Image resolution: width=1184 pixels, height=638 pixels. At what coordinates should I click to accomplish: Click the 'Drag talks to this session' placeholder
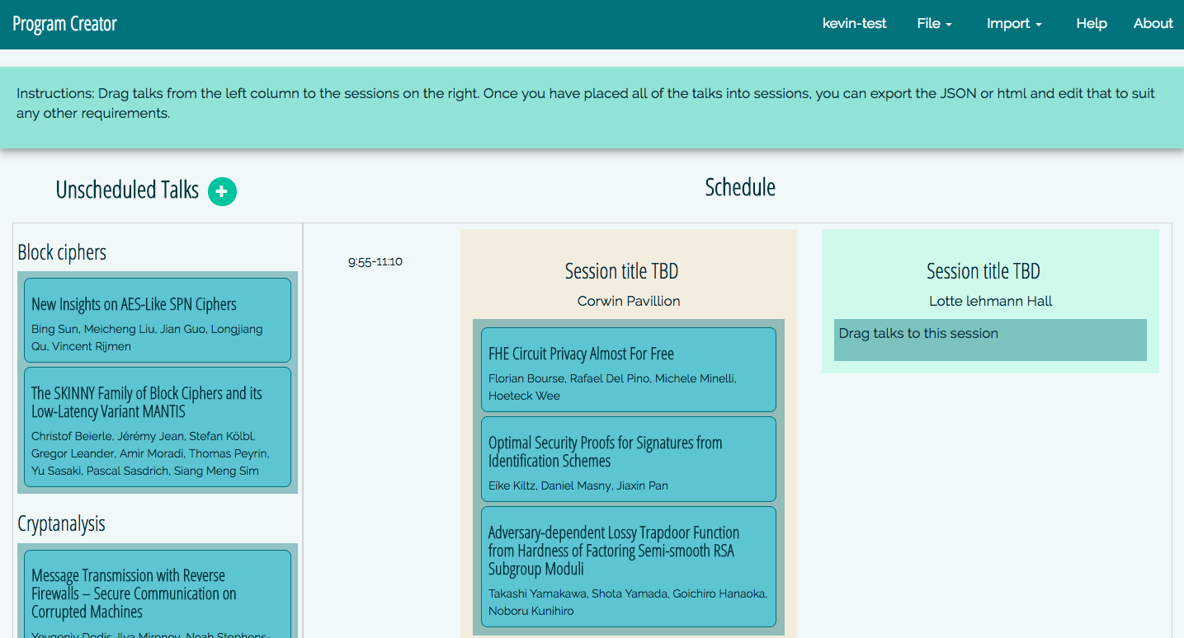coord(989,340)
